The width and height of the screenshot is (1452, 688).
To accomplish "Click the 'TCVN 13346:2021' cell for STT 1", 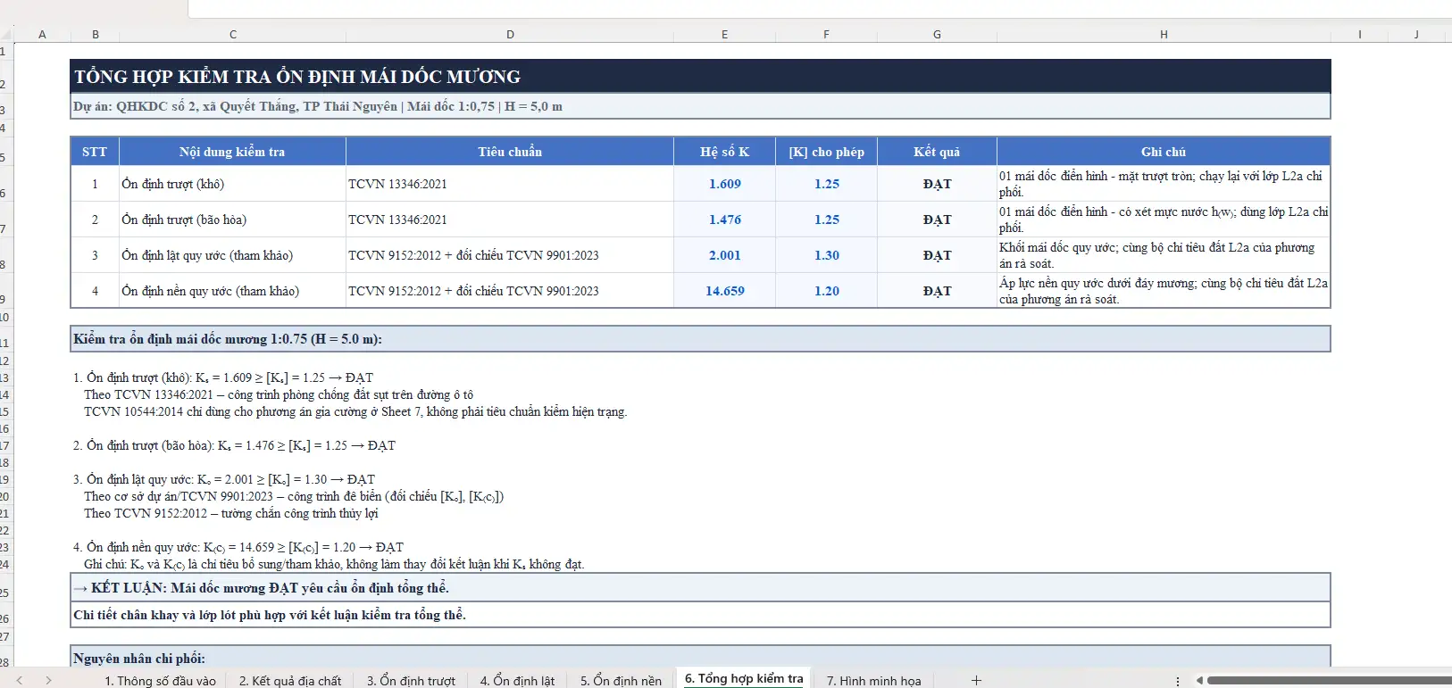I will point(510,184).
